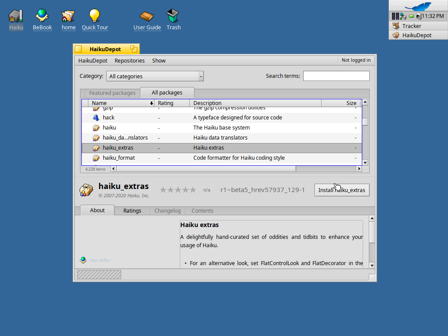Switch to the Featured packages tab
Viewport: 448px width, 336px height.
(112, 93)
